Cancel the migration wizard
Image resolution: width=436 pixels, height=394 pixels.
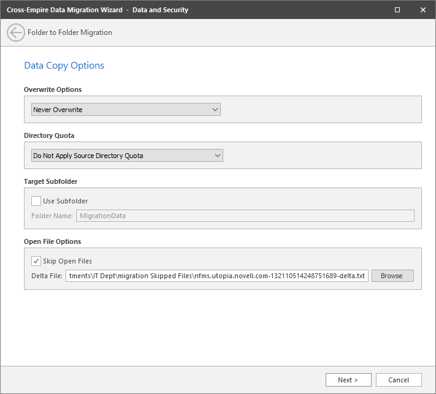click(x=399, y=380)
